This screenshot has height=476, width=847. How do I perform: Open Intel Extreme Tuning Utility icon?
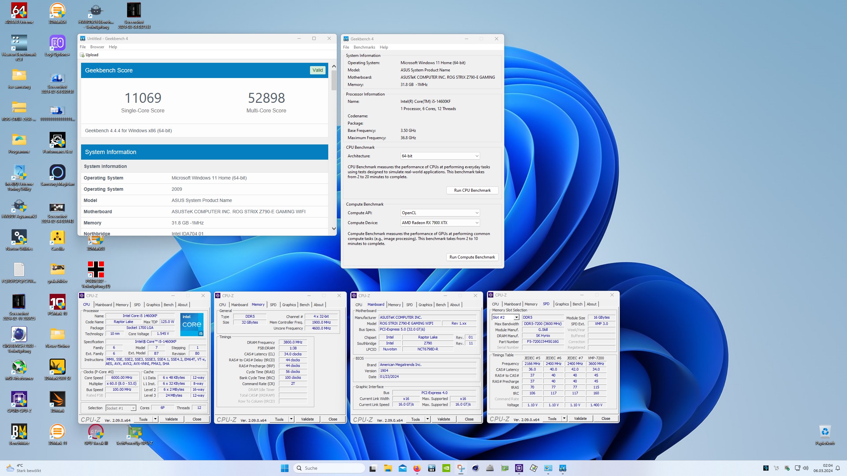[x=19, y=178]
